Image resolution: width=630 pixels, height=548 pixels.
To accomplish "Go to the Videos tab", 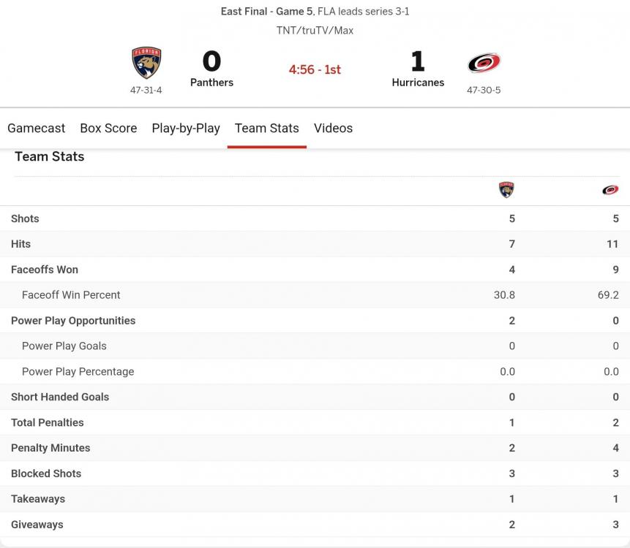I will pyautogui.click(x=333, y=128).
